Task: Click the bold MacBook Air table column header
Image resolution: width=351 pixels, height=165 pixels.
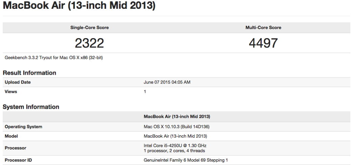Action: [177, 117]
